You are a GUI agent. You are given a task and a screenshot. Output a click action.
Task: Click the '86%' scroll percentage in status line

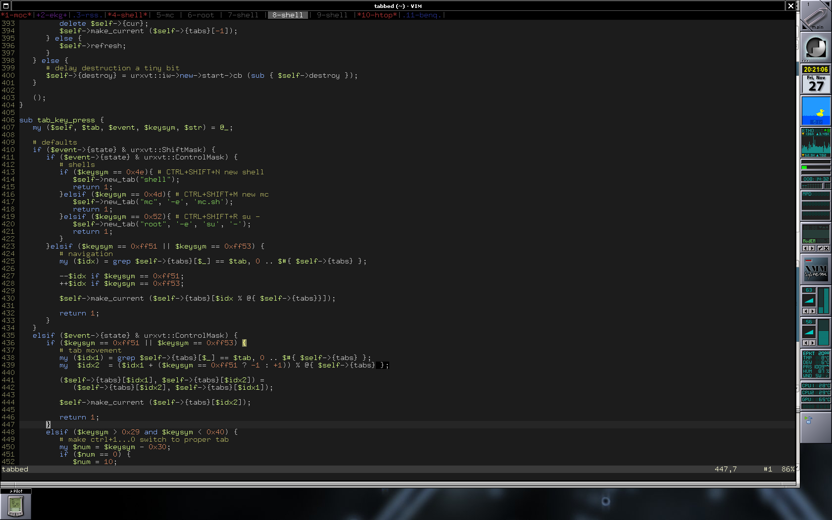pos(788,469)
